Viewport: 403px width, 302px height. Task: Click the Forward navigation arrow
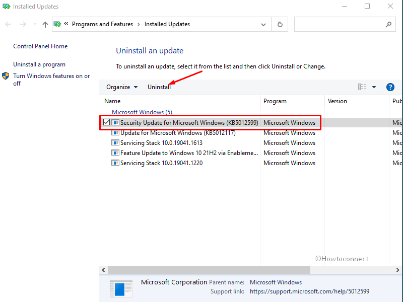coord(23,24)
